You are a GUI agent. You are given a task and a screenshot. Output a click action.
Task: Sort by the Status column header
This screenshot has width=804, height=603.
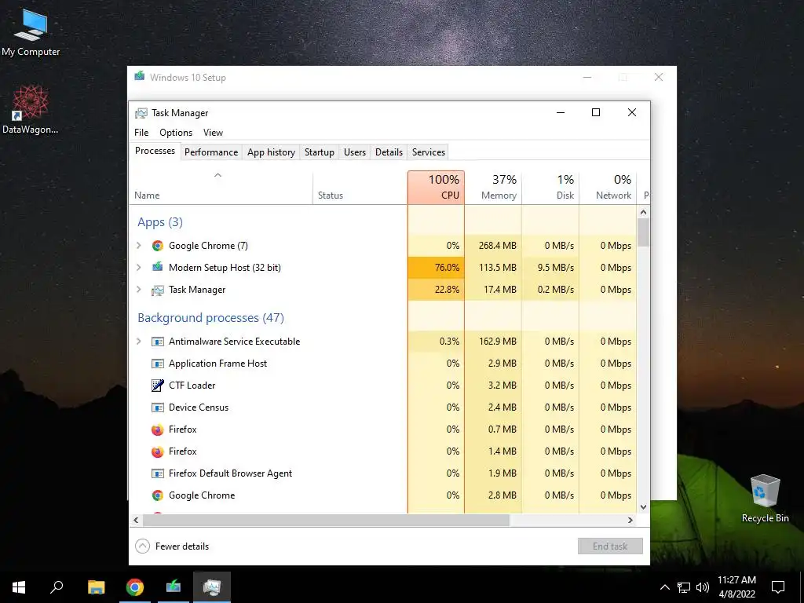coord(360,188)
